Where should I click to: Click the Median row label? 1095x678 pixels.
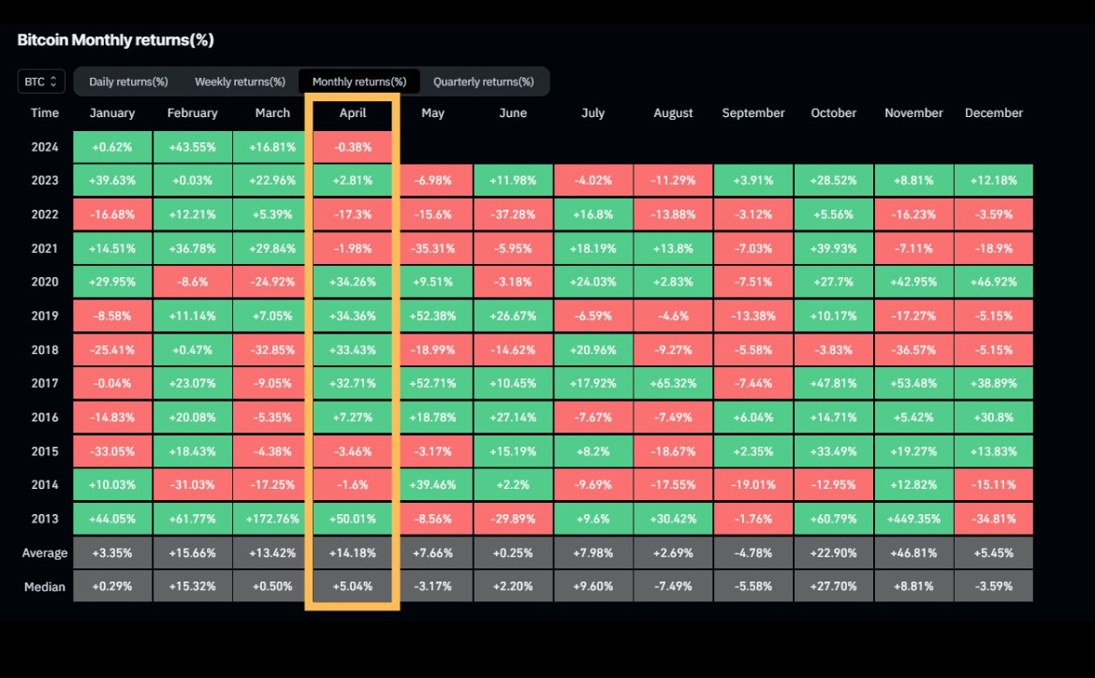pos(45,586)
